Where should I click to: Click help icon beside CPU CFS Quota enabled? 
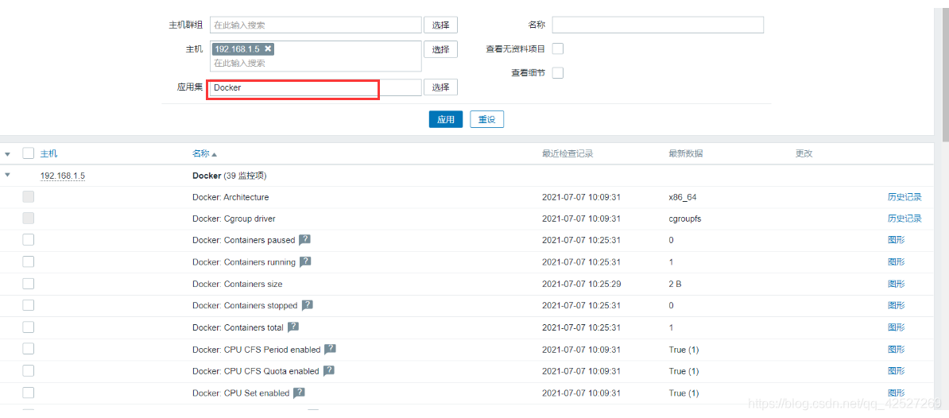pos(329,370)
